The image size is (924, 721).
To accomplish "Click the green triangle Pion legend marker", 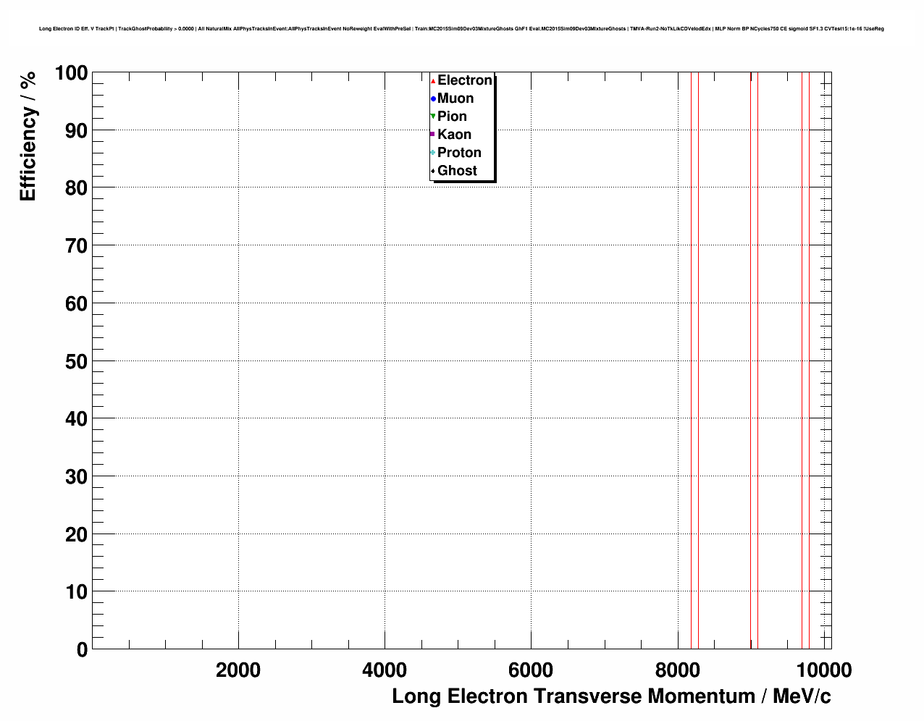I will coord(433,117).
